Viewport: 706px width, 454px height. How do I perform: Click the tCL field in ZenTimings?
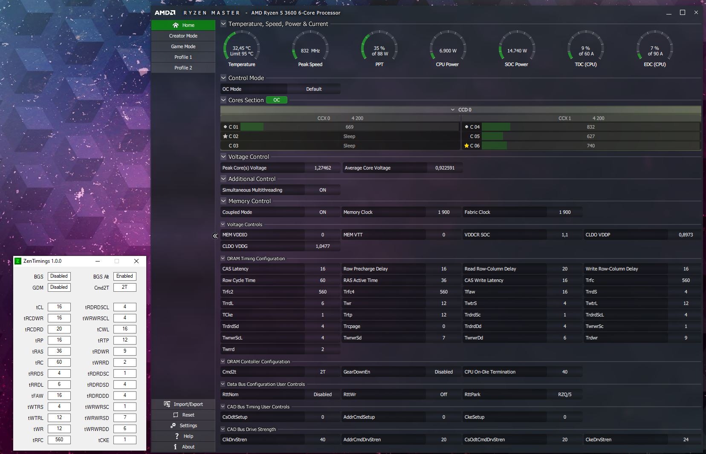[x=59, y=307]
